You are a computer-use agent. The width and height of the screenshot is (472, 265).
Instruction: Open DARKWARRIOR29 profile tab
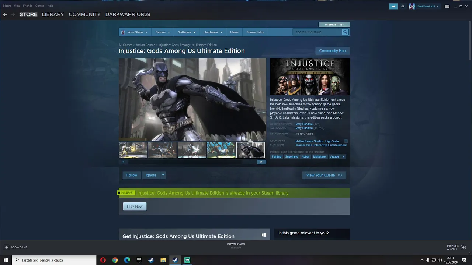pos(128,14)
